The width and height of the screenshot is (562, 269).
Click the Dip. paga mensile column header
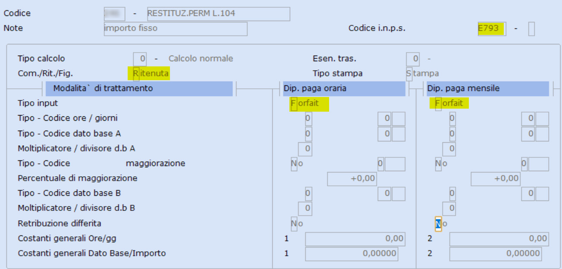coord(487,89)
